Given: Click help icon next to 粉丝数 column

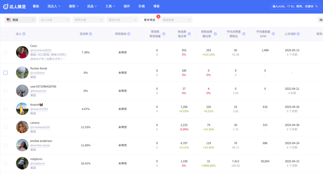Looking at the screenshot, I should click(x=189, y=34).
